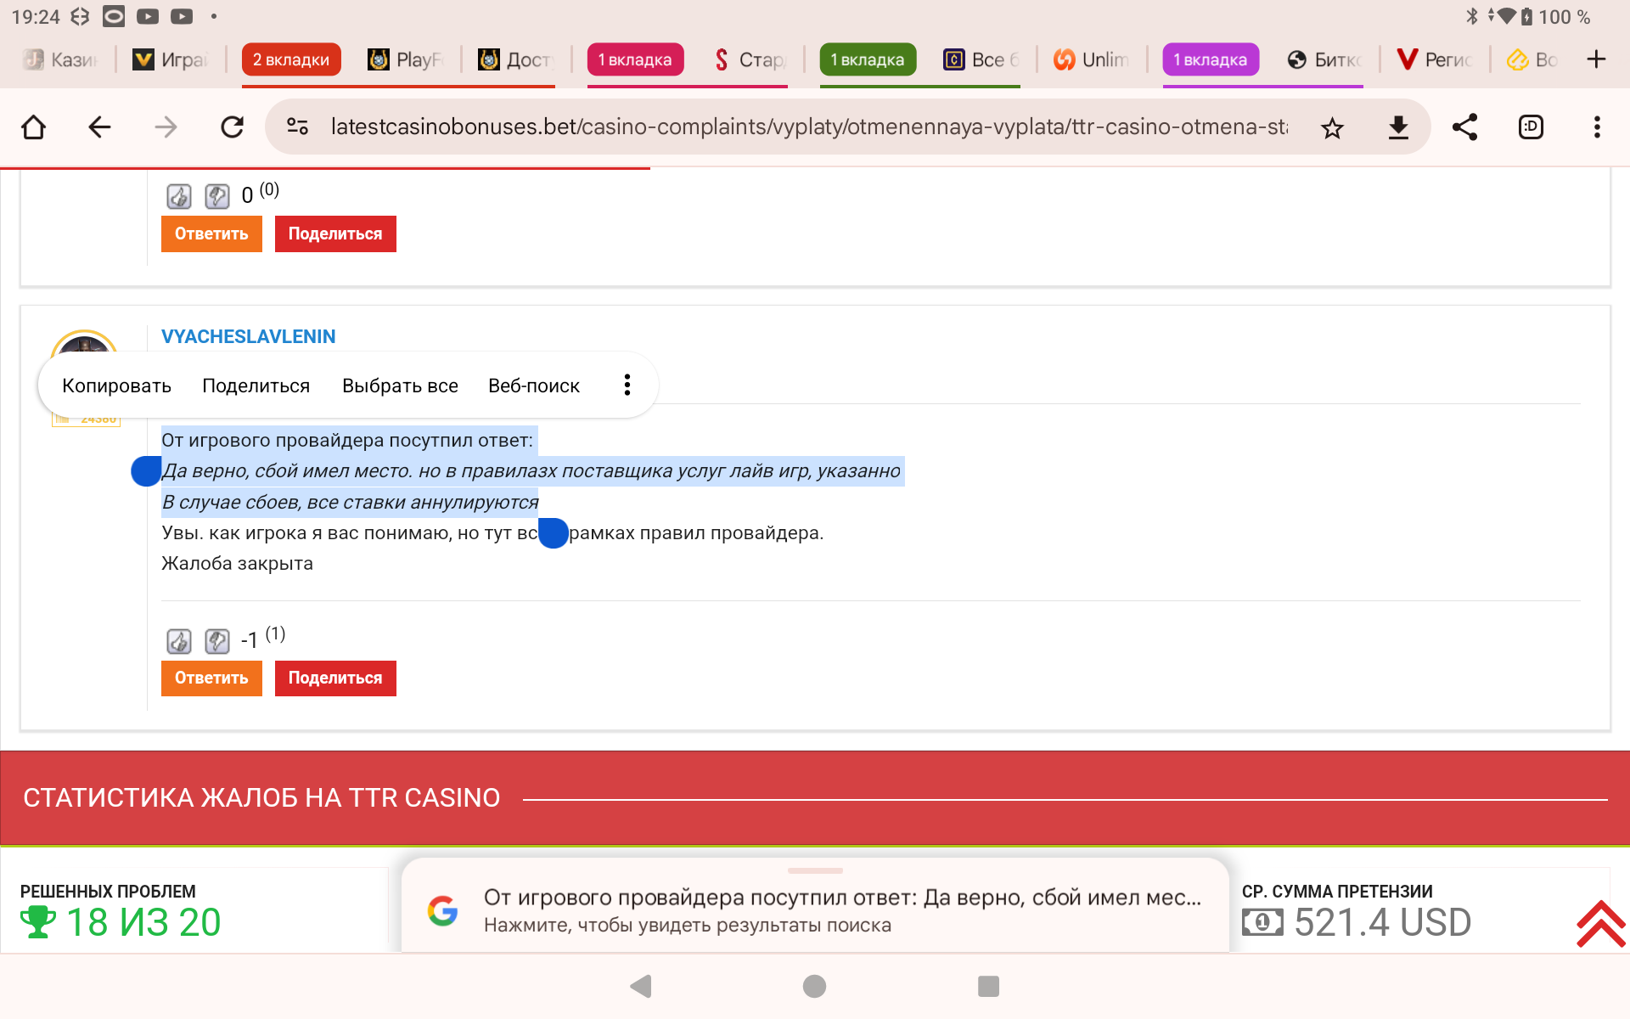Thumbs down Vyacheslavlenin's comment
This screenshot has height=1019, width=1630.
pos(217,641)
